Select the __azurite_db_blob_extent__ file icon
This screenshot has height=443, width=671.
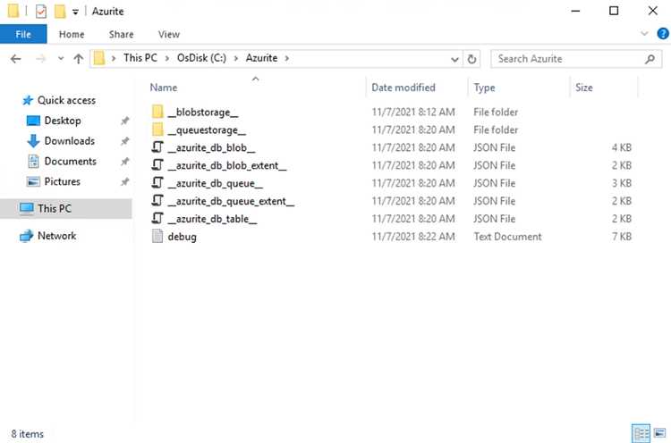[157, 165]
